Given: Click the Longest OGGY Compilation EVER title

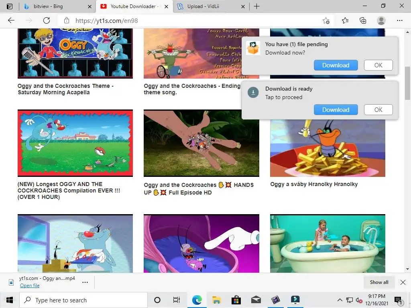Looking at the screenshot, I should click(x=69, y=190).
